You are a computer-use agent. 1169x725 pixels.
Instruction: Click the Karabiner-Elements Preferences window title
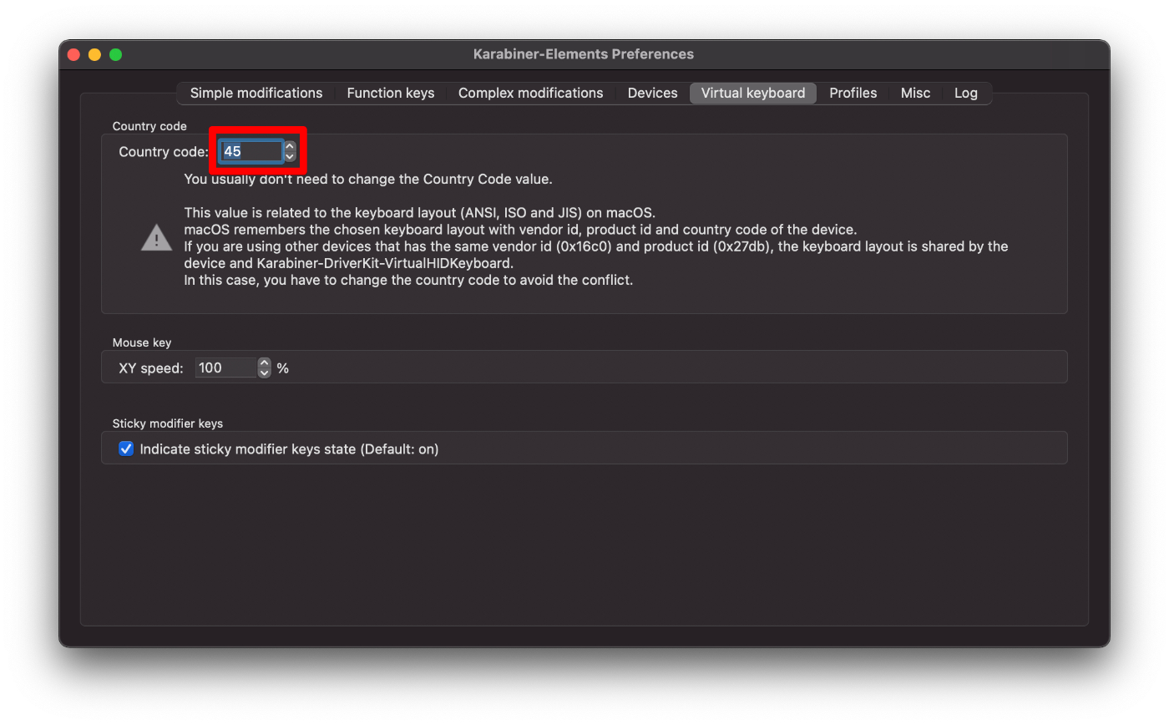click(584, 53)
